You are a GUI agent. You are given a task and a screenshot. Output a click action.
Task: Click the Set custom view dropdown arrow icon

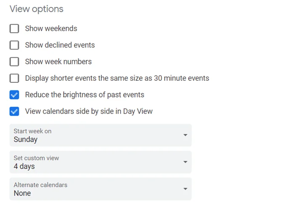click(x=185, y=162)
